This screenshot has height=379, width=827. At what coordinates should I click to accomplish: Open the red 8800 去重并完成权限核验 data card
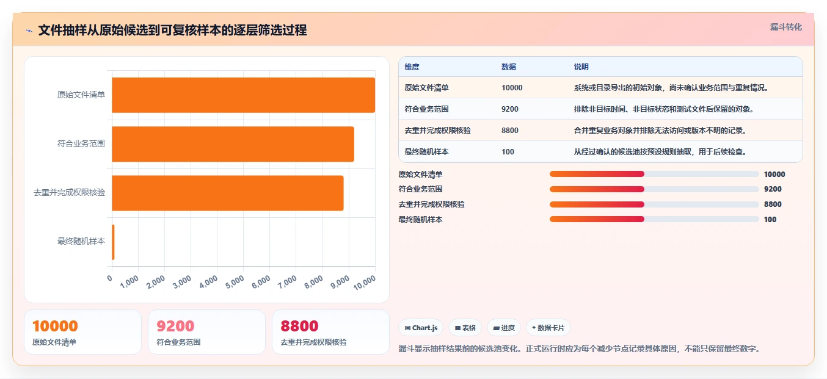330,332
